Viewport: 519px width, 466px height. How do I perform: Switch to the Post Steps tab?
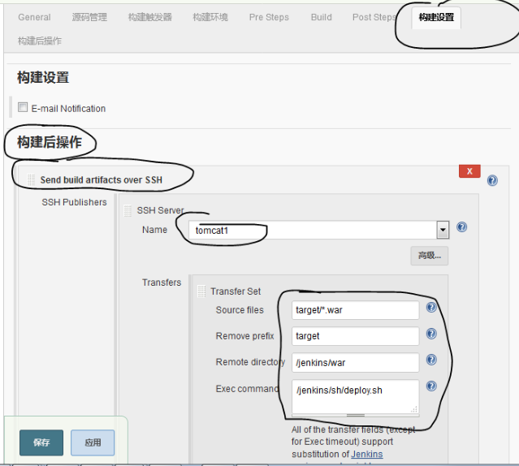click(x=374, y=17)
